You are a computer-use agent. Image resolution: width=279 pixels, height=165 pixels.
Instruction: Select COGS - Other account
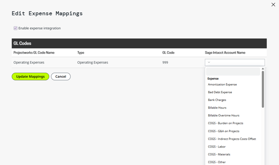pos(217,162)
